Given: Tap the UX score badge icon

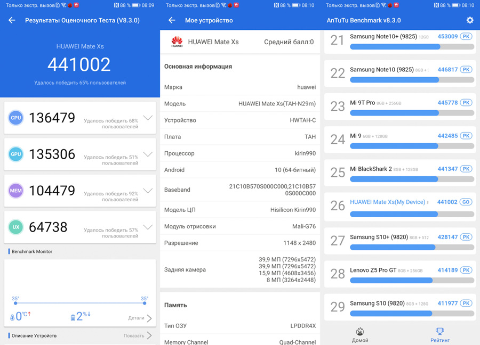Looking at the screenshot, I should (16, 227).
